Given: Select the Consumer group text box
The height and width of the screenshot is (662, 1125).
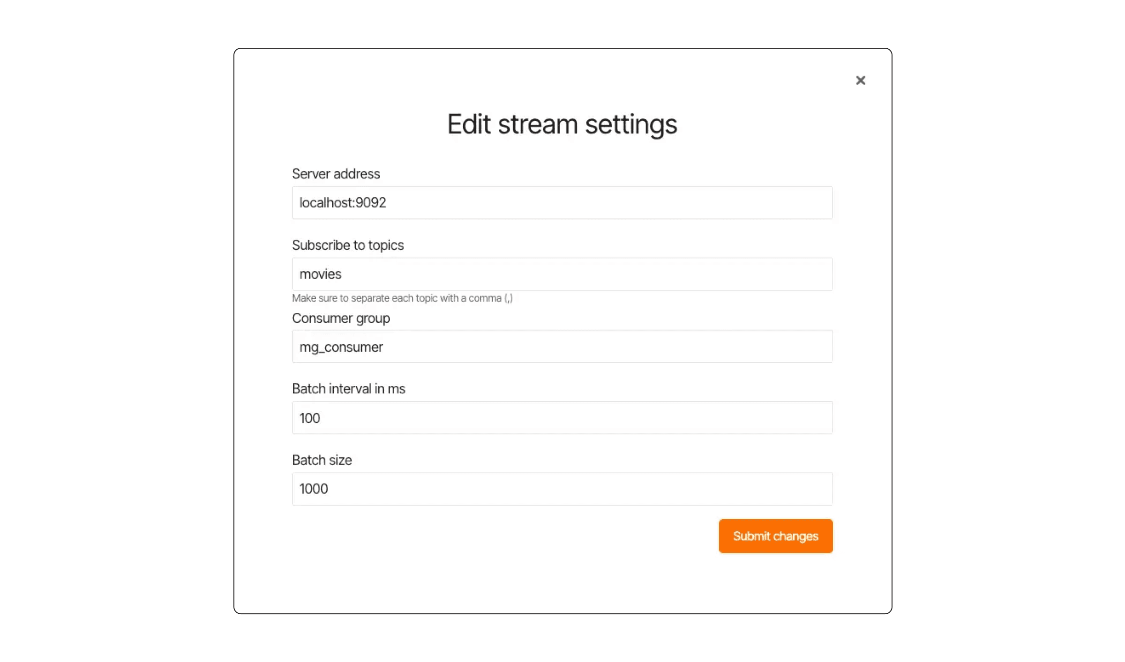Looking at the screenshot, I should click(562, 346).
